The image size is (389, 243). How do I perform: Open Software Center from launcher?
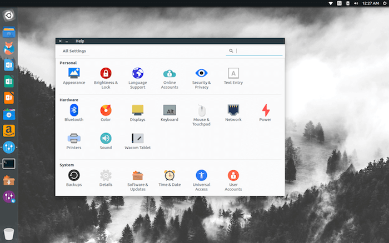9,114
